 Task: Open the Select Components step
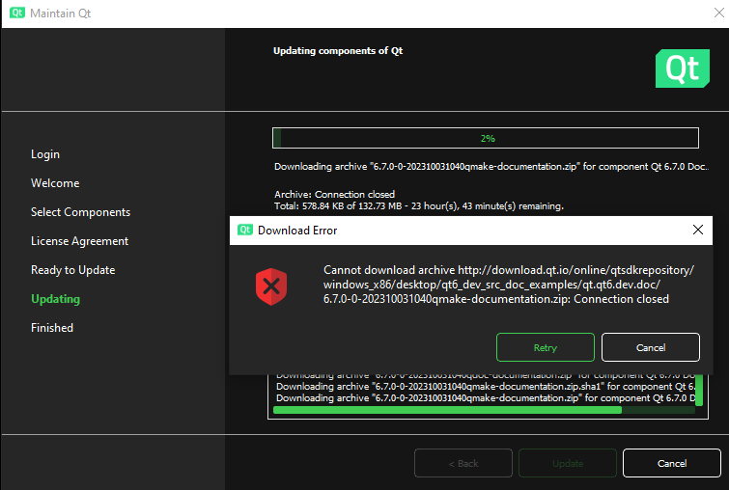tap(80, 212)
